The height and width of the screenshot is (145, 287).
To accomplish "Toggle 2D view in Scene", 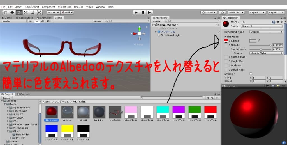I will pyautogui.click(x=30, y=21).
